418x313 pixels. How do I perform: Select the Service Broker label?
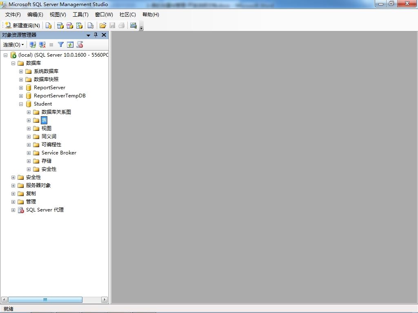point(59,153)
